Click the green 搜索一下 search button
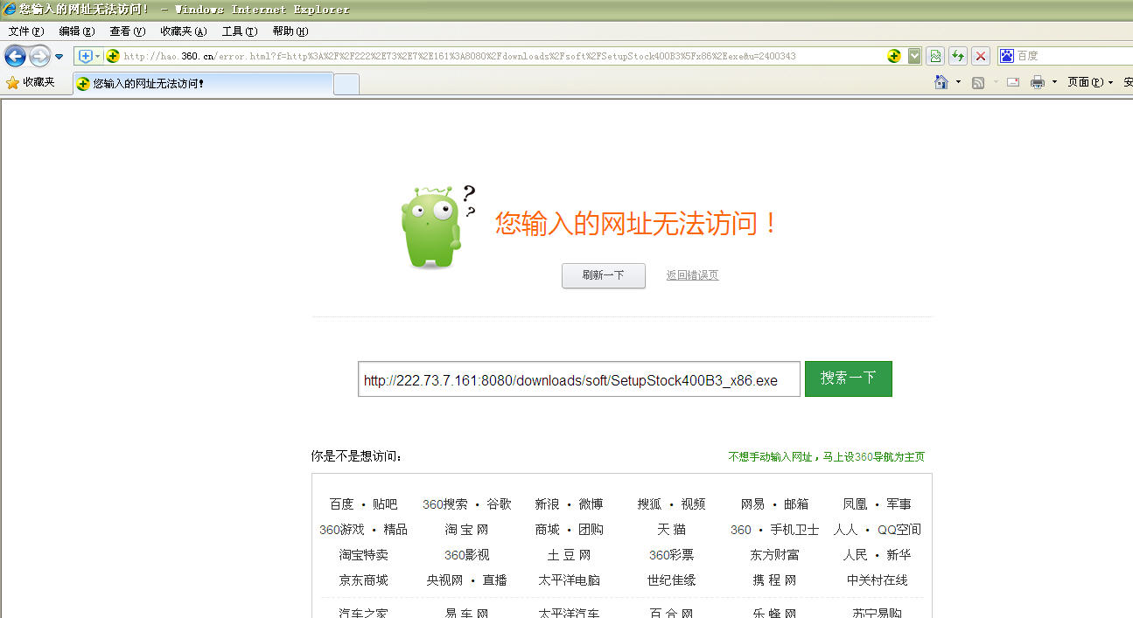This screenshot has width=1133, height=618. [848, 378]
